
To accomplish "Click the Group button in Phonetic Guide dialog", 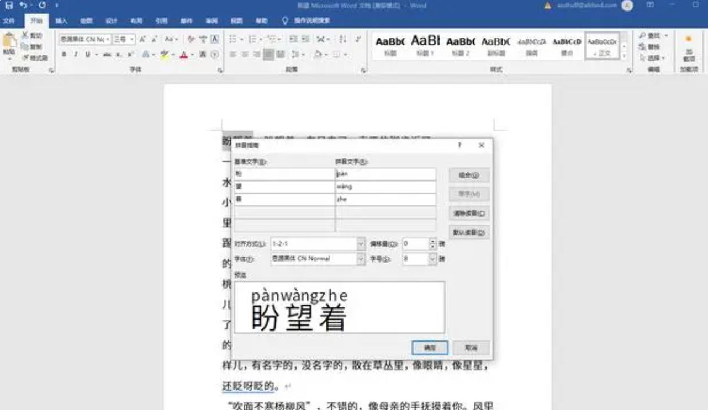I will click(469, 175).
